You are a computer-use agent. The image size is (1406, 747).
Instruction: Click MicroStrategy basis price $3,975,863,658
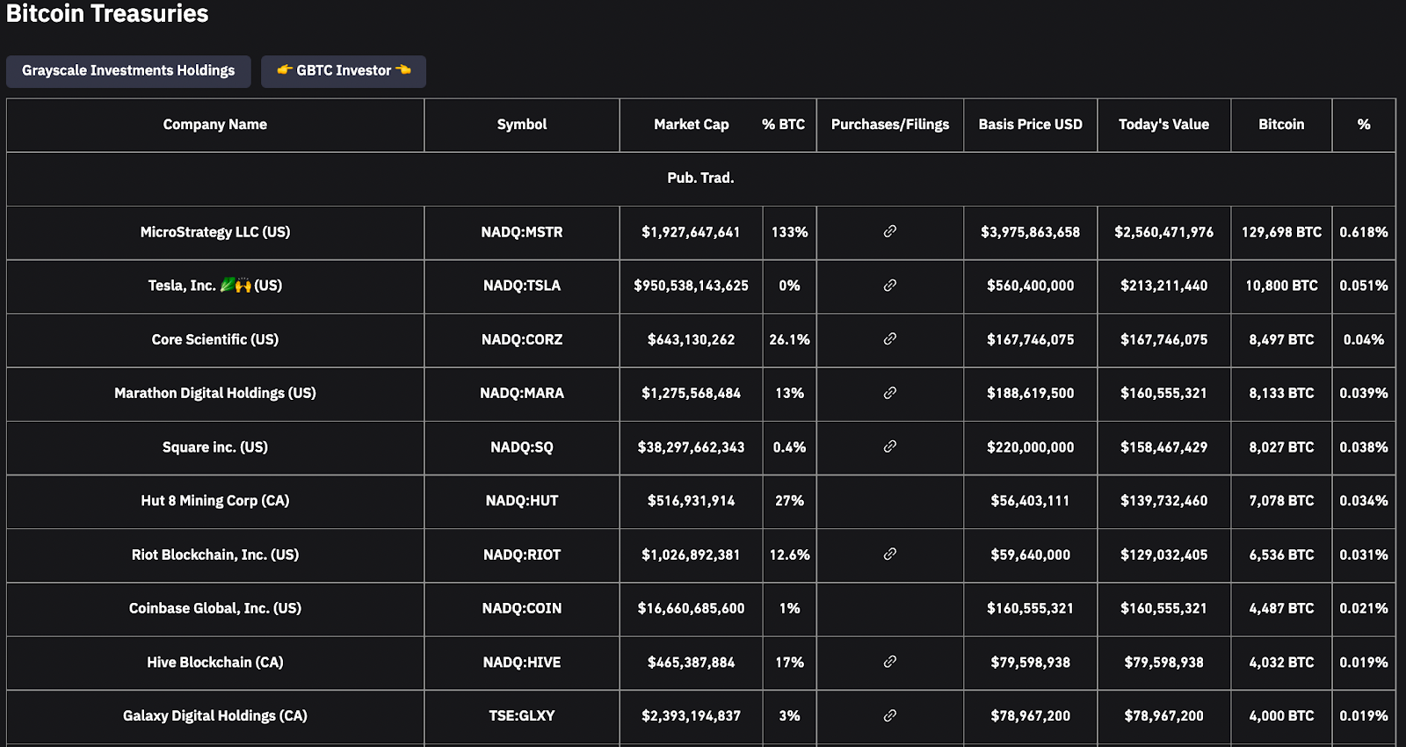1031,232
